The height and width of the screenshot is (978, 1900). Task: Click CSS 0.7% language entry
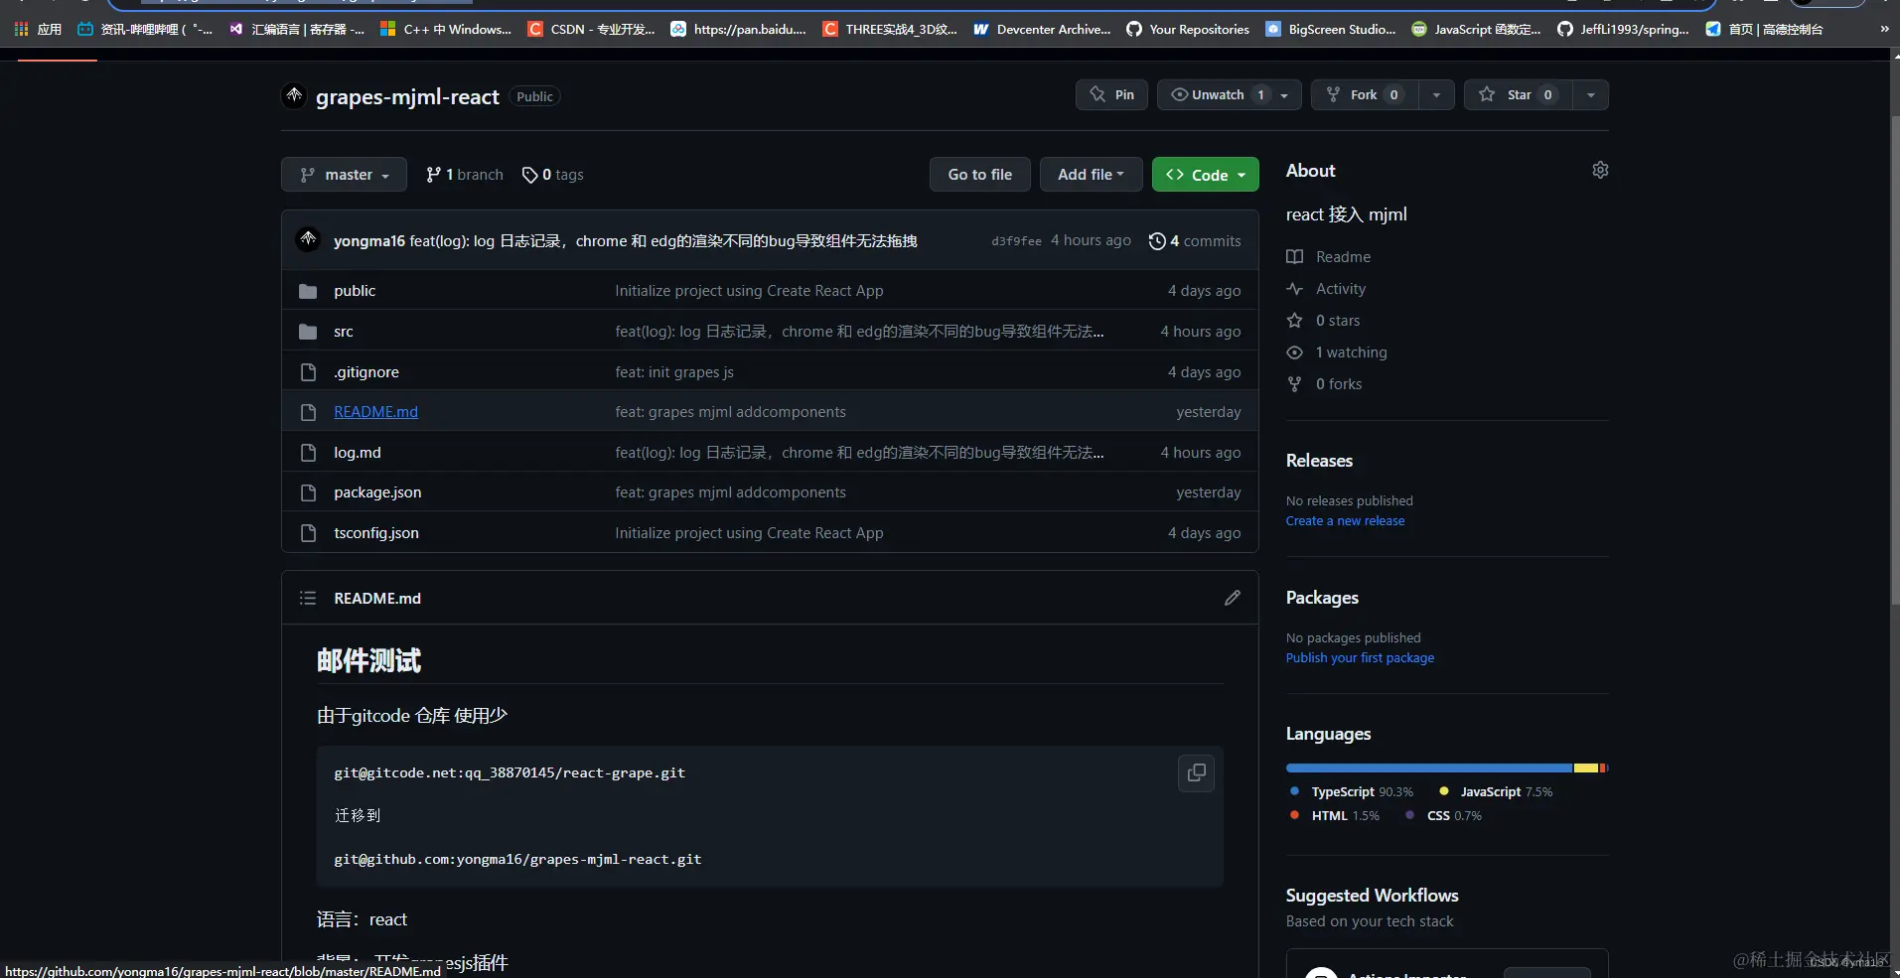[x=1444, y=815]
